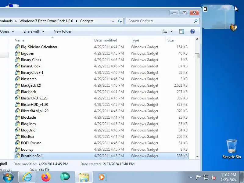Click the BreathingBall gadget file icon
Viewport: 244px width, 183px height.
[17, 156]
